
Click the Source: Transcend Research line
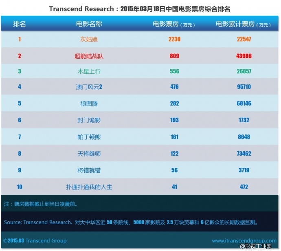(131, 222)
